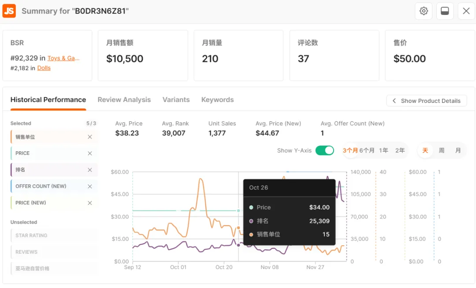Click the Oct 26 data point on the orange sales line

point(238,228)
